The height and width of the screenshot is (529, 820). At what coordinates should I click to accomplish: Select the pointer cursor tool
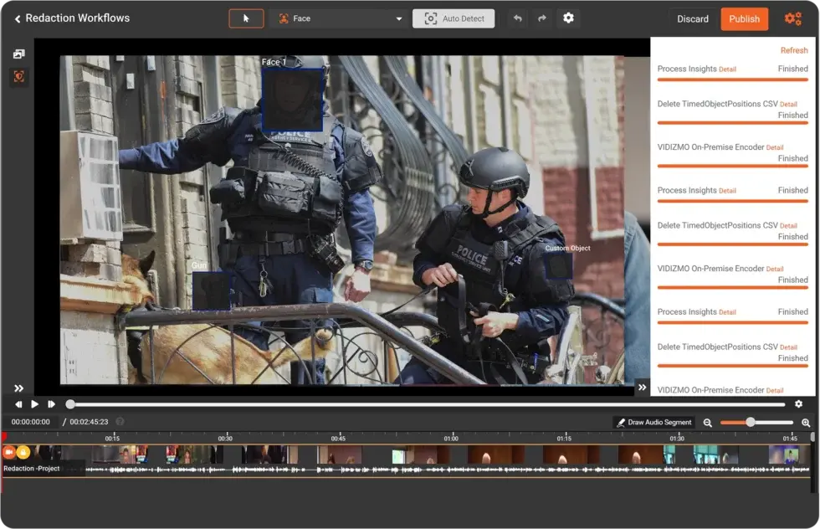[x=246, y=18]
